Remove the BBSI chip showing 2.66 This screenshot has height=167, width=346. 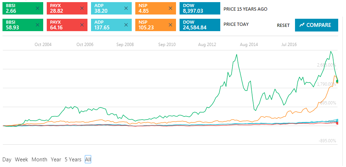(38, 8)
